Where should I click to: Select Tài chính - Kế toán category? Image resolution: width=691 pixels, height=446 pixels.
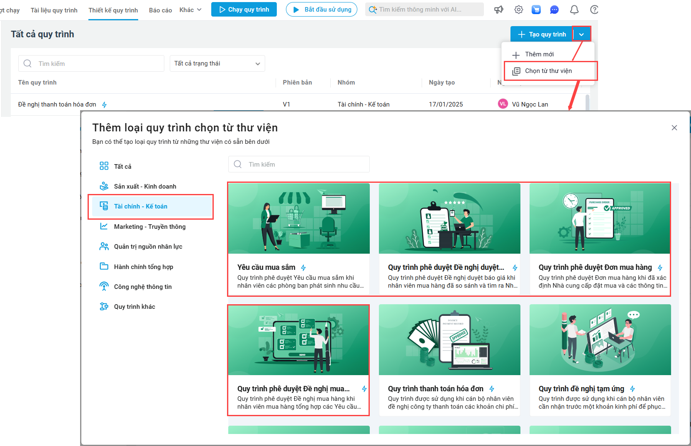(141, 206)
